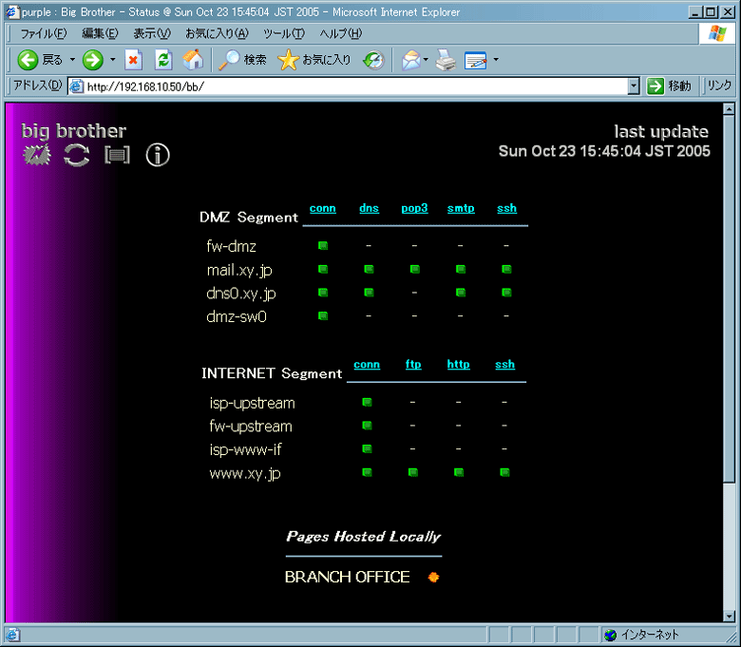
Task: Click the Stop loading icon
Action: pyautogui.click(x=134, y=60)
